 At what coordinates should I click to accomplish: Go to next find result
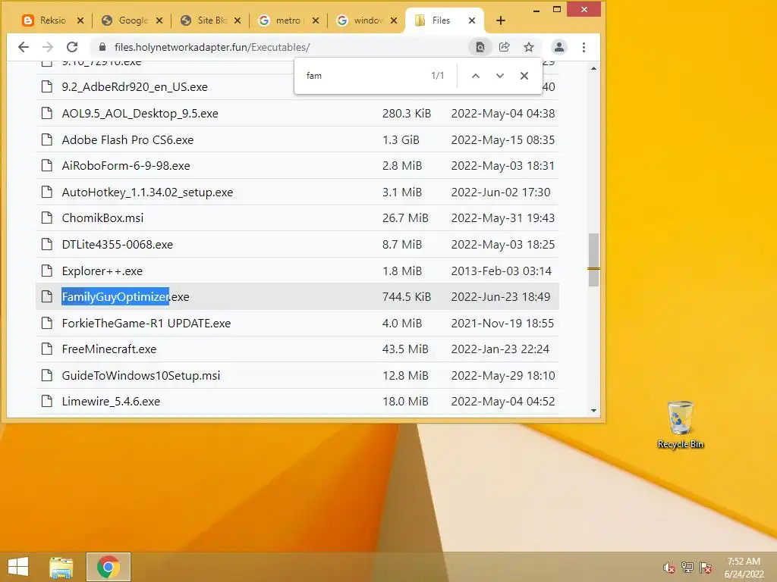click(500, 76)
